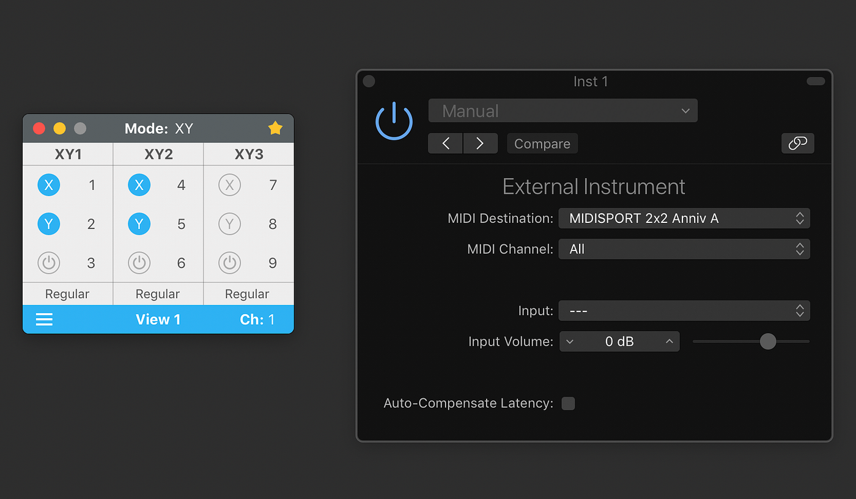
Task: Click the yellow star favorite icon
Action: [275, 128]
